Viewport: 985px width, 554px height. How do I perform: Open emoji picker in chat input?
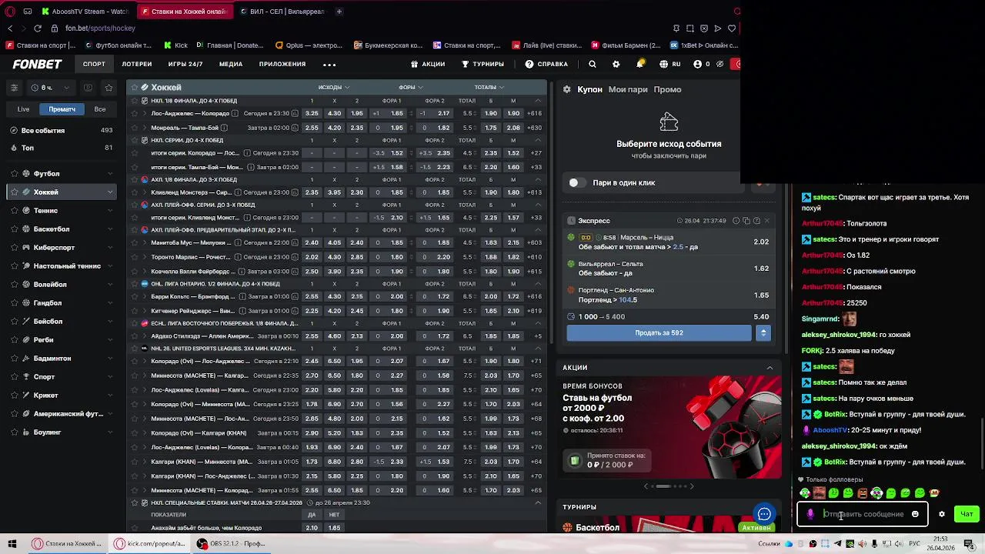(915, 514)
